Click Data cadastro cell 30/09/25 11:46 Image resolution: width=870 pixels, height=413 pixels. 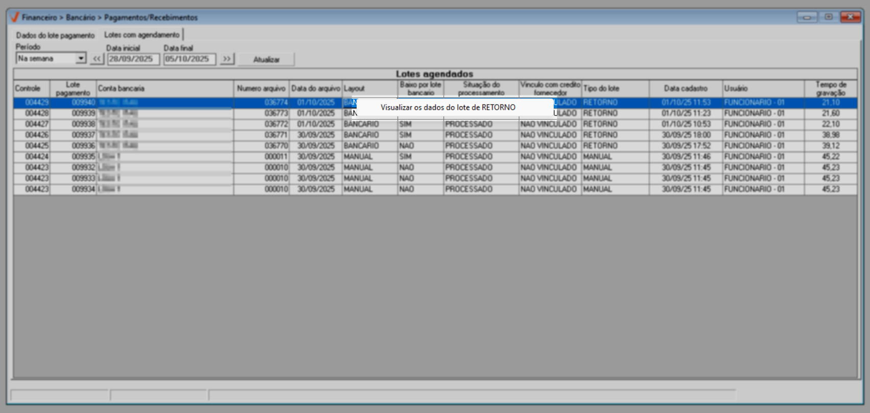686,157
